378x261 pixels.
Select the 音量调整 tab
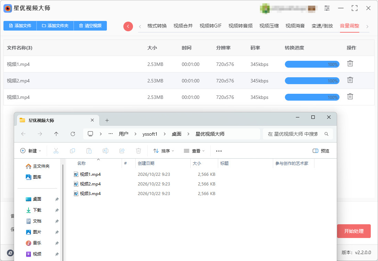[349, 26]
